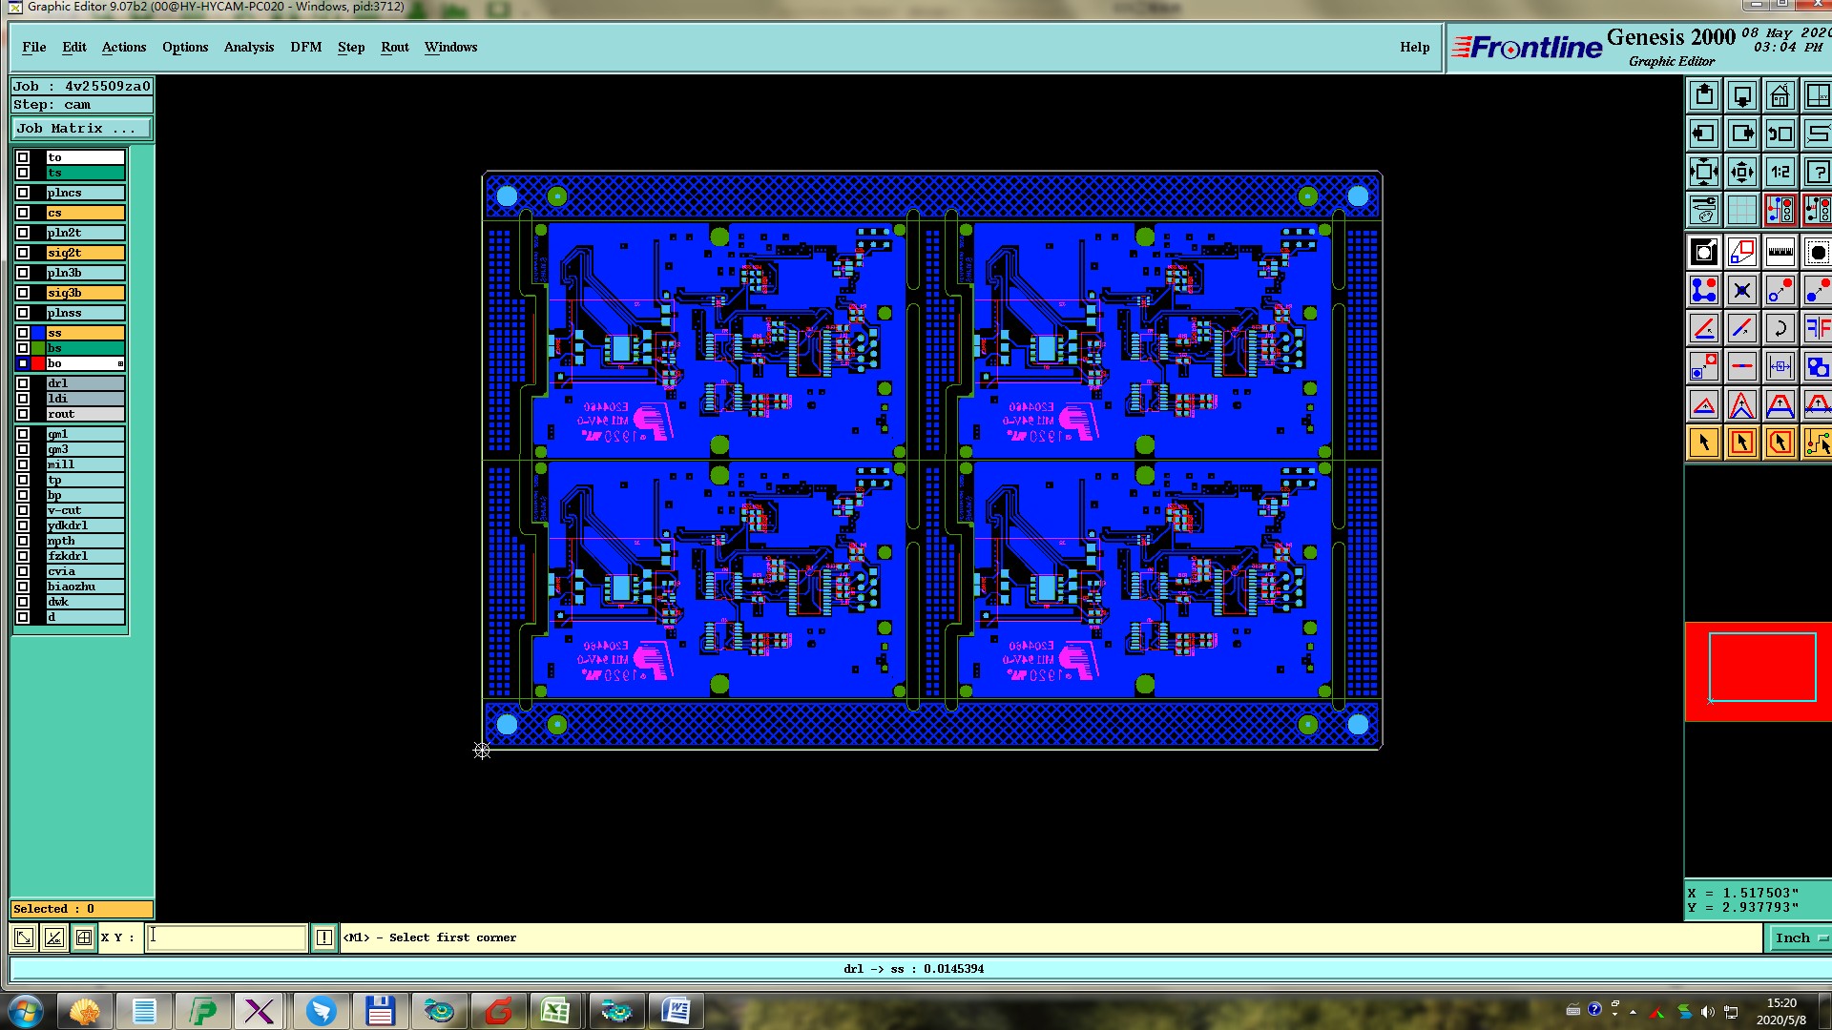
Task: Select the 'biaozhu' layer name
Action: [x=85, y=587]
